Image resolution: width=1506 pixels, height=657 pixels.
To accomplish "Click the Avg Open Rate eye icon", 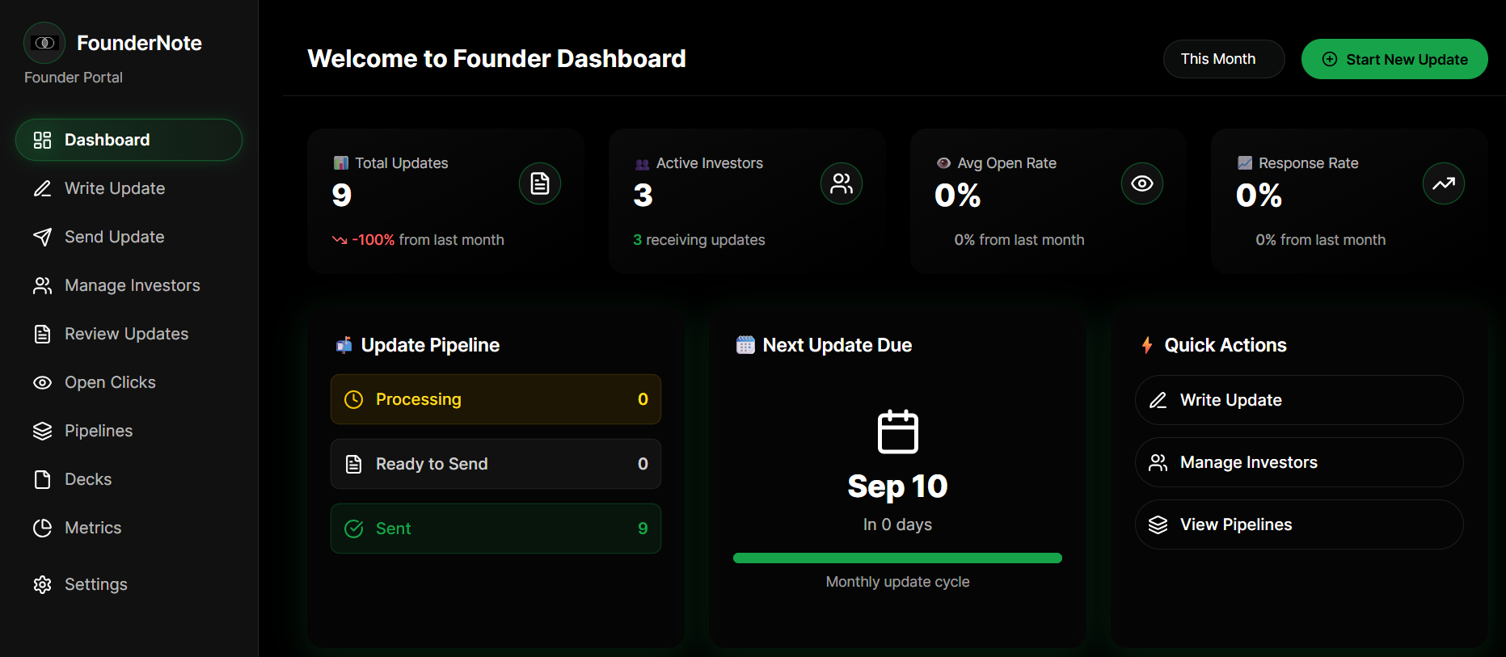I will click(1141, 184).
